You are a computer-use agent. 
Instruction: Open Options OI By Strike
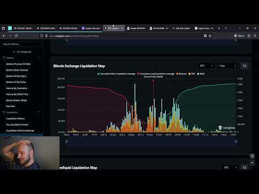pos(16,82)
